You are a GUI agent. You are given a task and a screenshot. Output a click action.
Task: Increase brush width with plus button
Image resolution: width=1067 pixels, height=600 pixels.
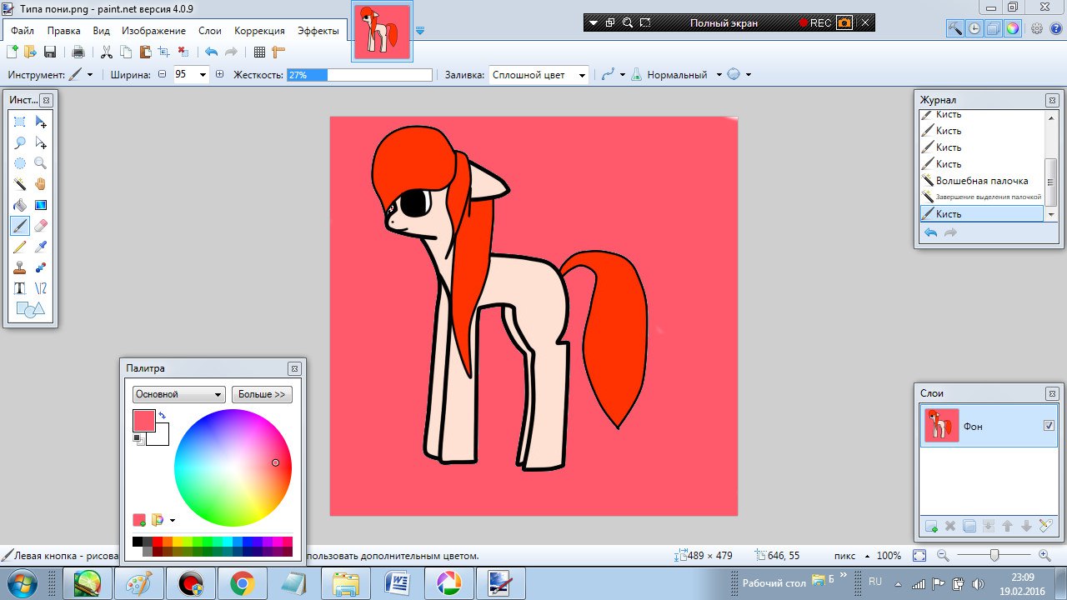pos(220,74)
